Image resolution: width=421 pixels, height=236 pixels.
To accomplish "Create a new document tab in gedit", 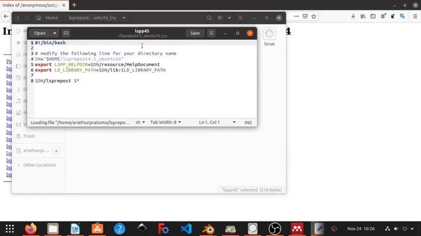I will (x=66, y=33).
